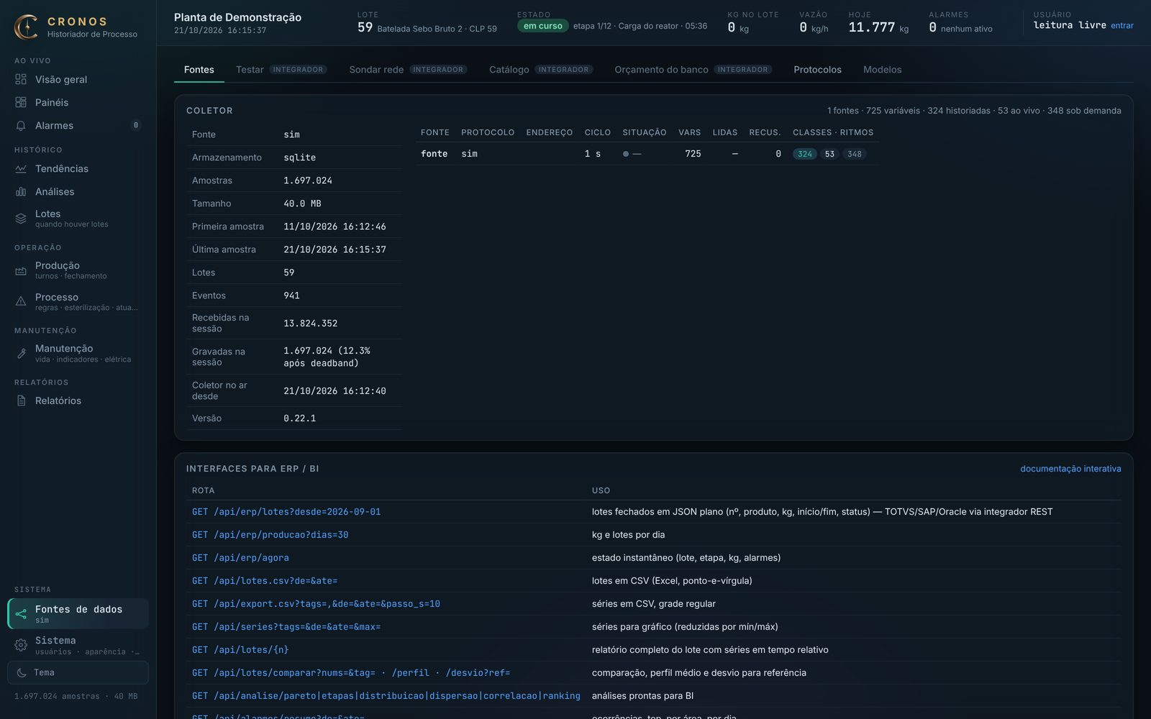
Task: Open the GET /api/erp/agora route
Action: pyautogui.click(x=240, y=558)
